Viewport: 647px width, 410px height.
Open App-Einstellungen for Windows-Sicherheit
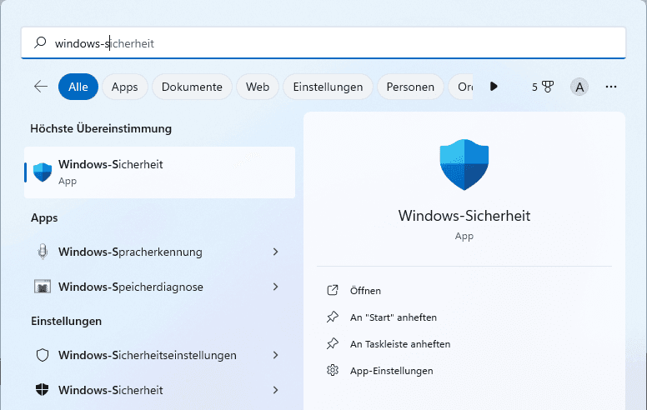(391, 371)
